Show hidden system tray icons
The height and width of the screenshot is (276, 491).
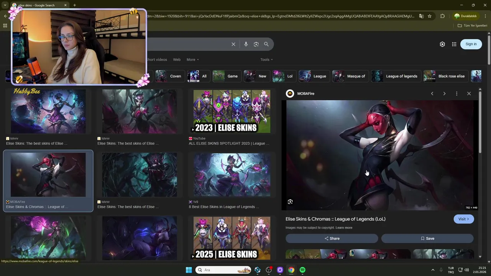coord(433,270)
